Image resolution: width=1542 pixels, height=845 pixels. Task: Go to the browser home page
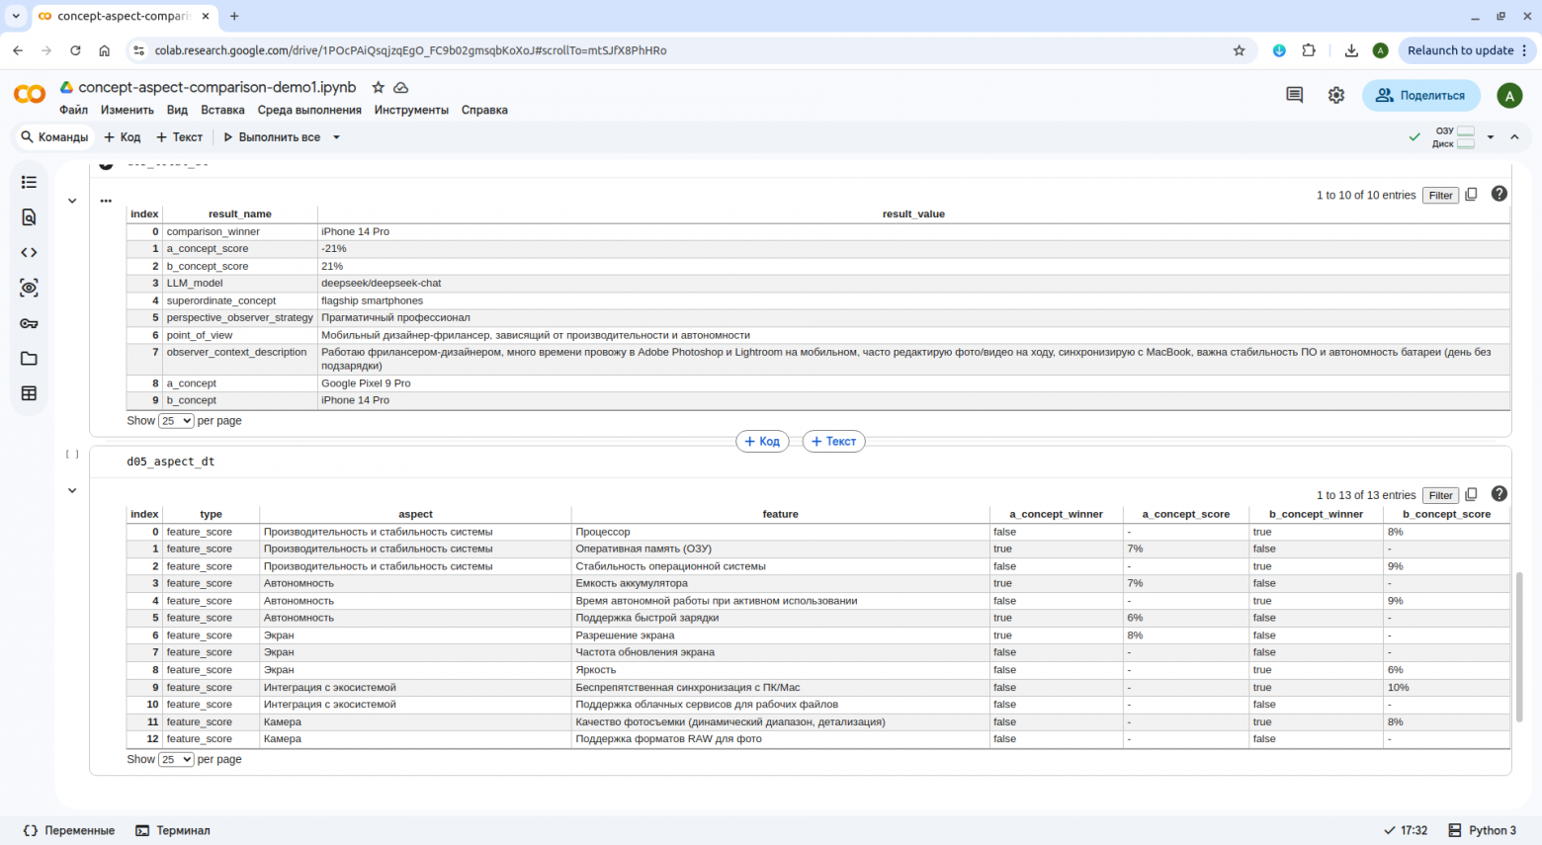[104, 50]
